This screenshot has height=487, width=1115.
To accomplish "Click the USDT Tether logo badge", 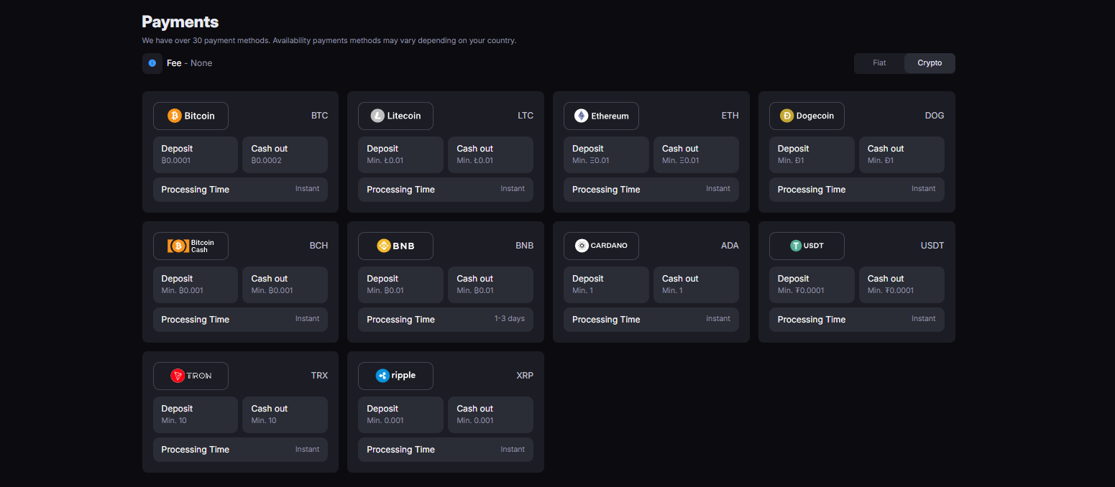I will [807, 246].
